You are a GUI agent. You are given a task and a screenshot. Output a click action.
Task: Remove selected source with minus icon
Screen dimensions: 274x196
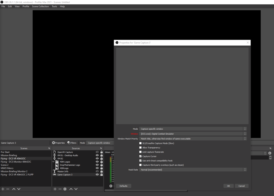click(x=60, y=189)
